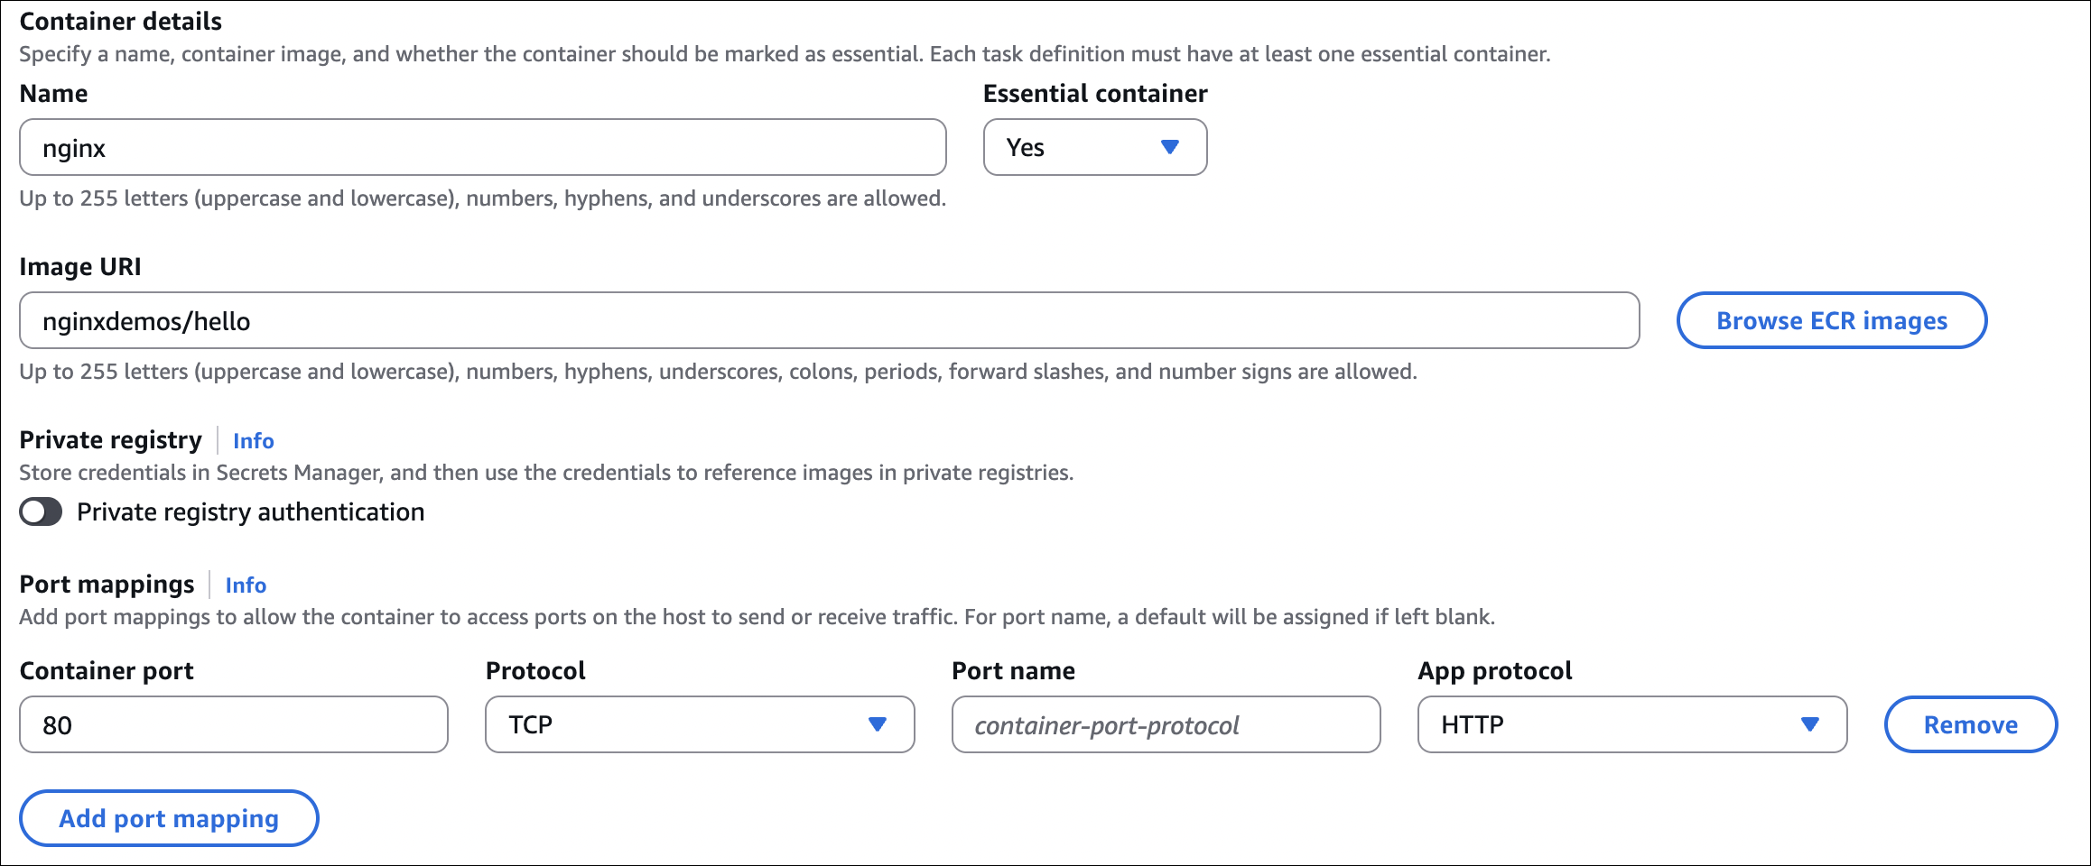This screenshot has width=2091, height=866.
Task: Open the Info link beside Port mappings
Action: [246, 585]
